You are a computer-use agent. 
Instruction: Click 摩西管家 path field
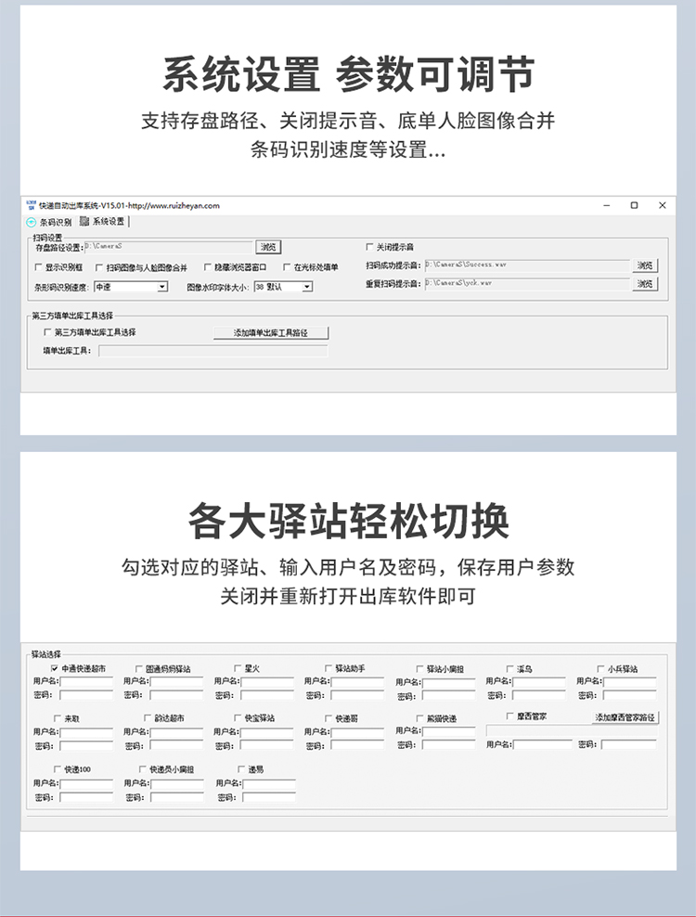coord(572,730)
